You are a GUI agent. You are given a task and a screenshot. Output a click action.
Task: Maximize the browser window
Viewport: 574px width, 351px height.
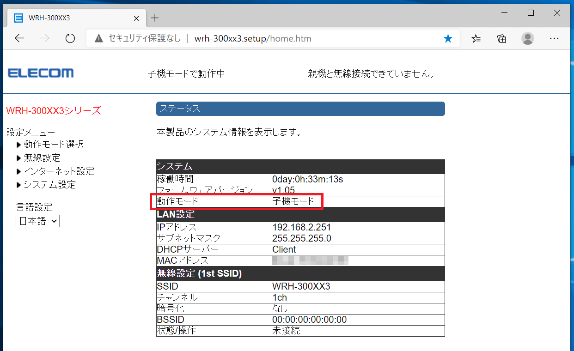(531, 13)
